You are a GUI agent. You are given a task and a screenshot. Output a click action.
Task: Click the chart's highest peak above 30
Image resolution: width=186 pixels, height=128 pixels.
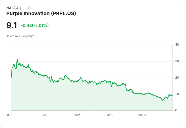(17, 59)
